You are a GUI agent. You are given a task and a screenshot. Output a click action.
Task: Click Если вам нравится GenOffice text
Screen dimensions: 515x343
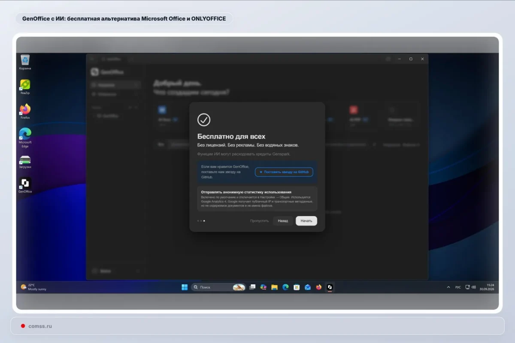tap(224, 171)
